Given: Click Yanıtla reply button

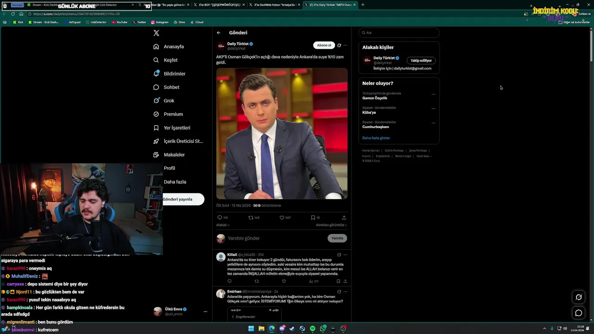Looking at the screenshot, I should (x=337, y=238).
